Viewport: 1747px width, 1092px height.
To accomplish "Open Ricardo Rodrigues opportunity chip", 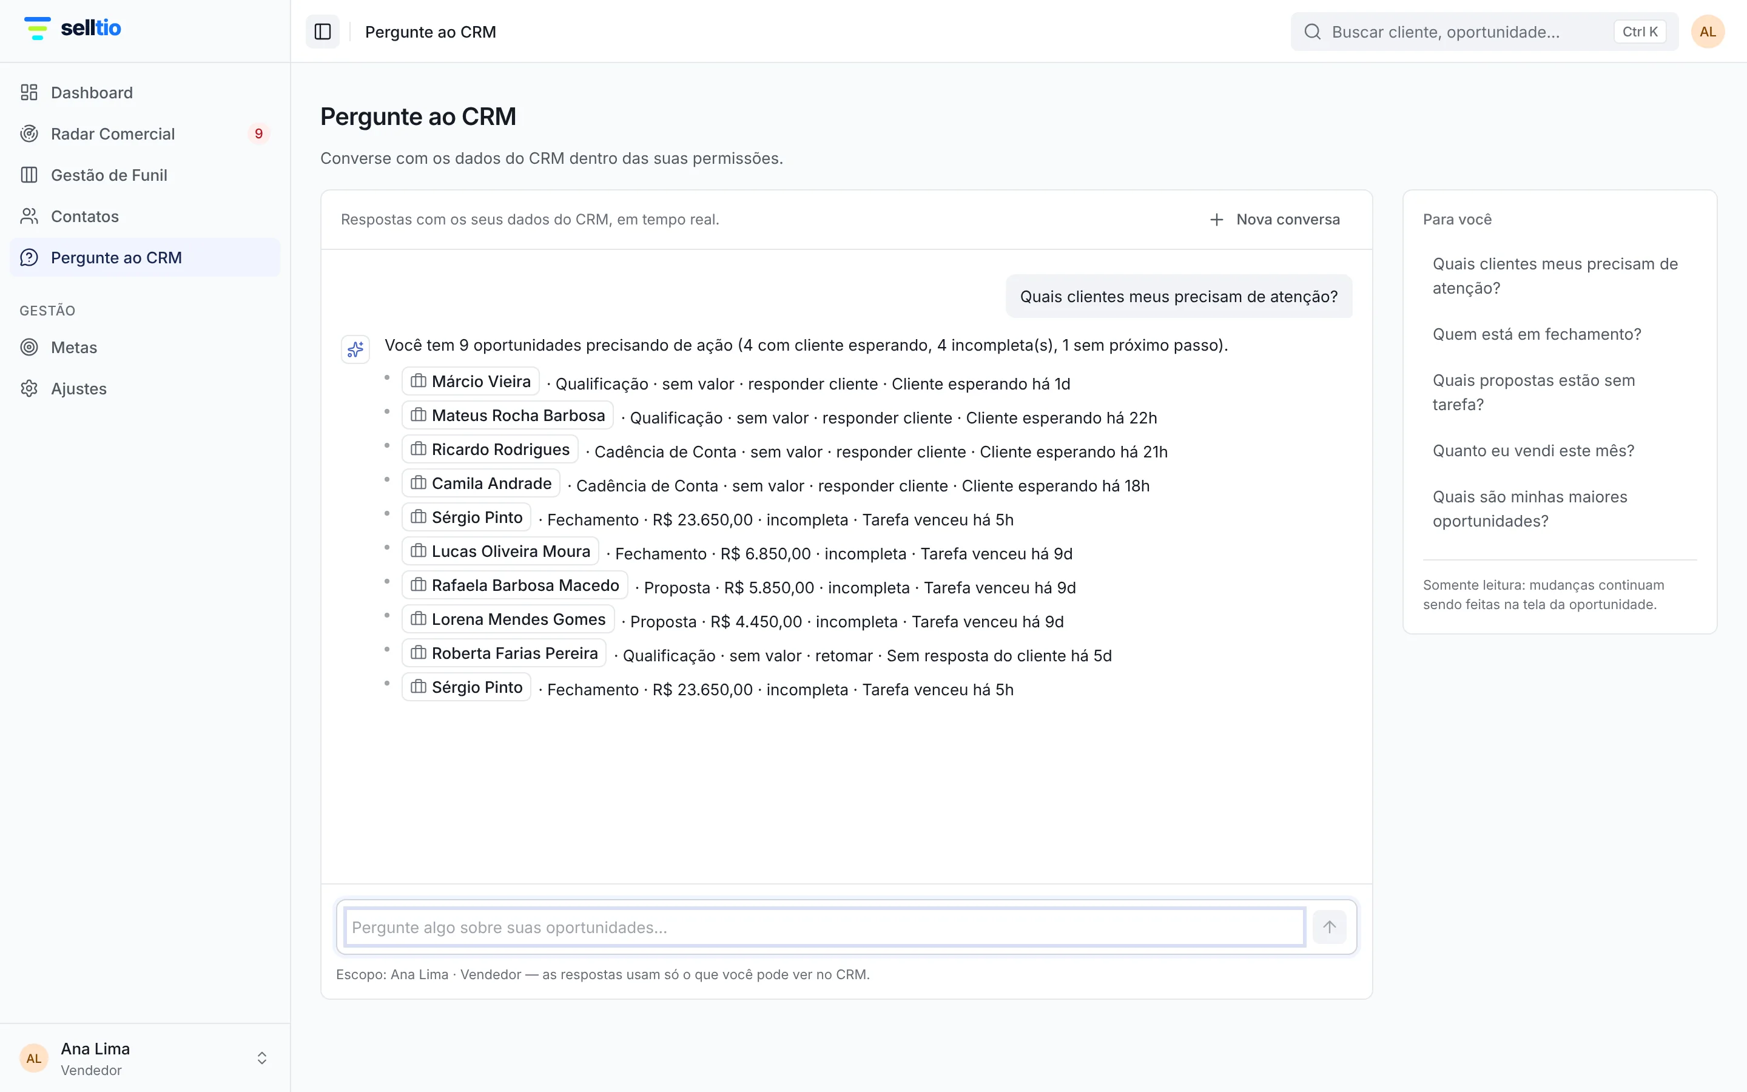I will pos(490,449).
